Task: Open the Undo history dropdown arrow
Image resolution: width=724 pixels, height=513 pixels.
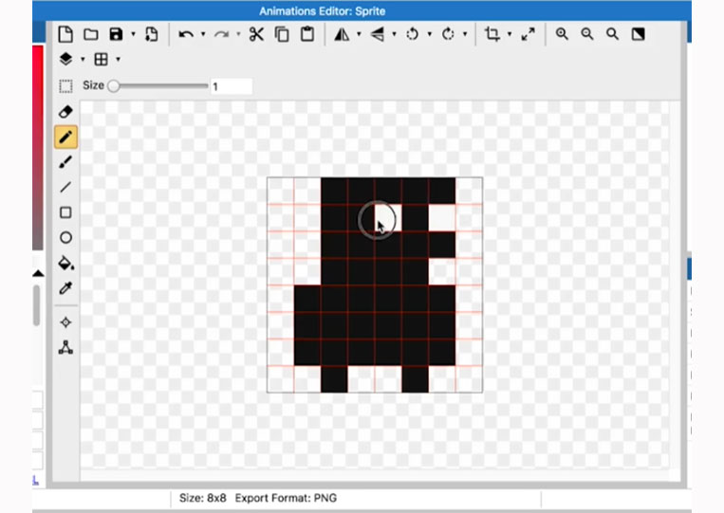Action: click(203, 34)
